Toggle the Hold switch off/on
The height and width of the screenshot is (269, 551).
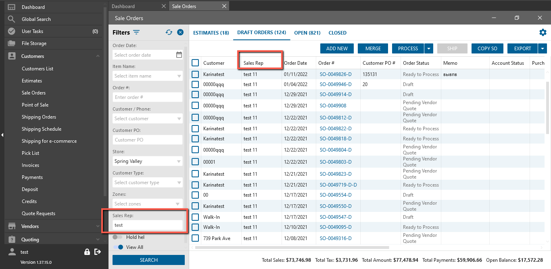click(117, 237)
